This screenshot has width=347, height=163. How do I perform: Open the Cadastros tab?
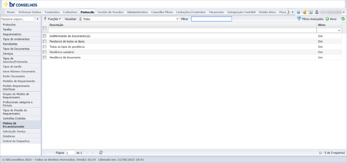click(x=70, y=12)
